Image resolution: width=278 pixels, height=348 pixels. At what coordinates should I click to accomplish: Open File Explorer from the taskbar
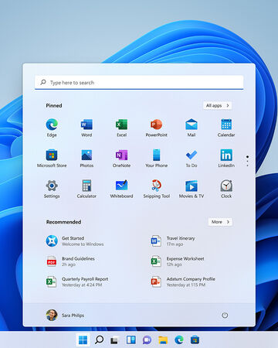pos(163,340)
